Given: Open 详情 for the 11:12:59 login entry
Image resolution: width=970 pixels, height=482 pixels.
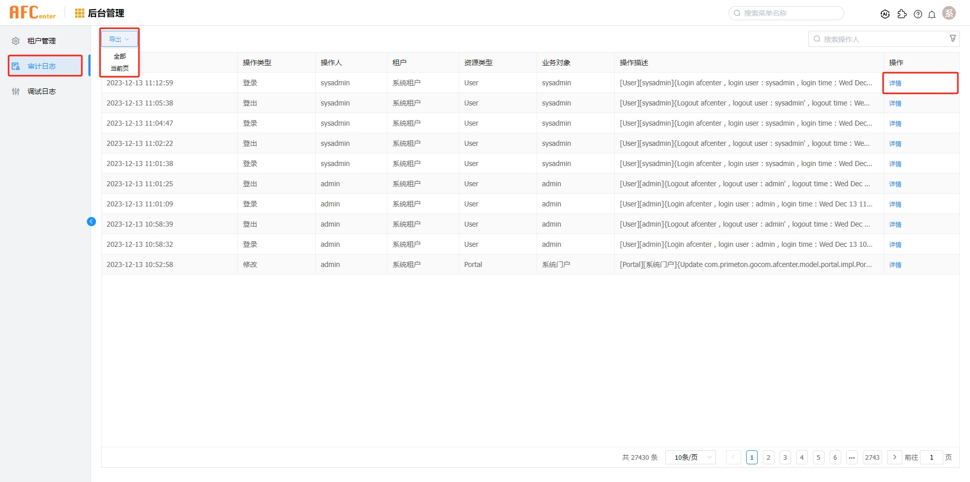Looking at the screenshot, I should tap(895, 83).
